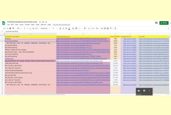Screen dimensions: 171x115
Task: Create a filter with the funnel icon
Action: tap(111, 28)
